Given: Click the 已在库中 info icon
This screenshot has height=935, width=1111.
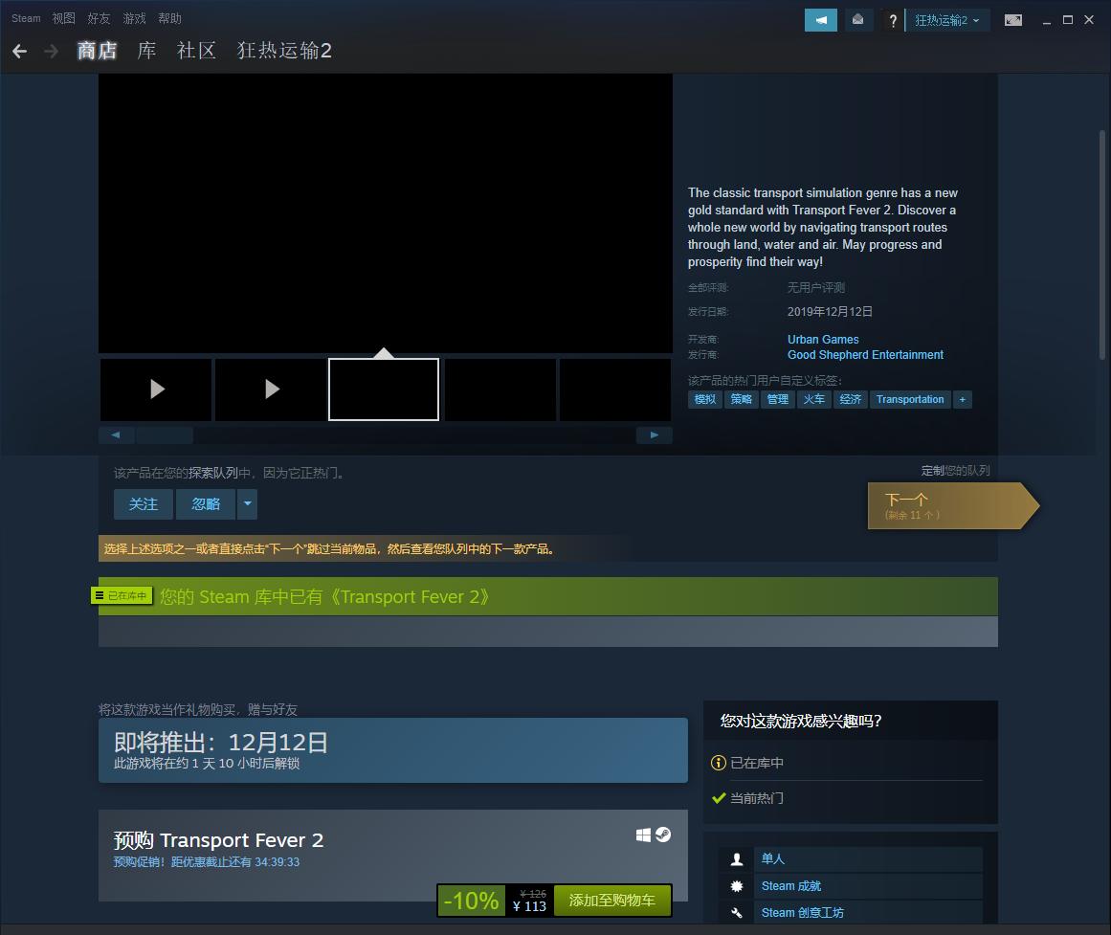Looking at the screenshot, I should pos(719,763).
